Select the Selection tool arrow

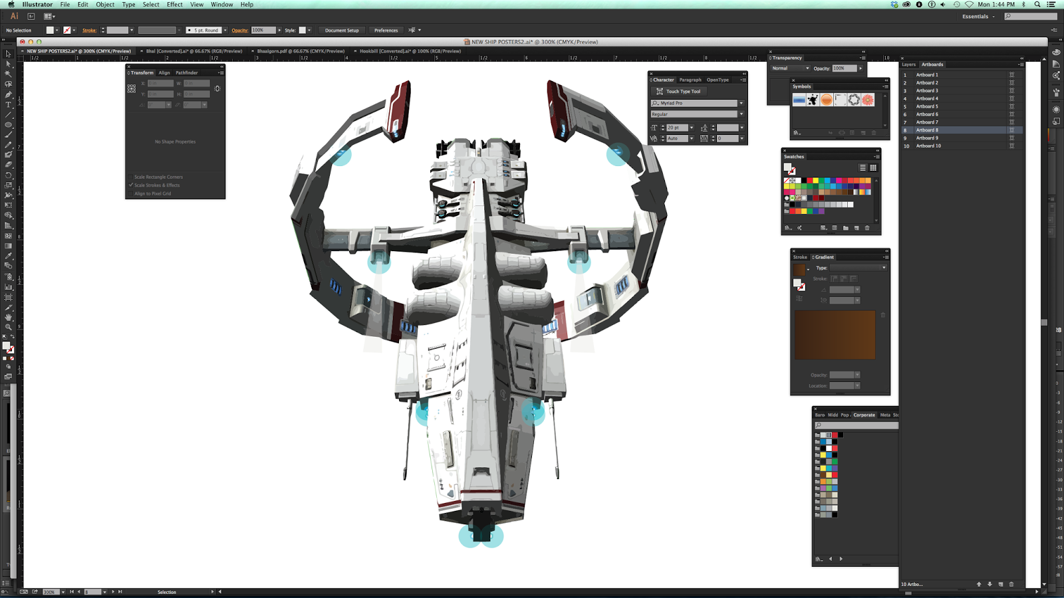(x=8, y=54)
